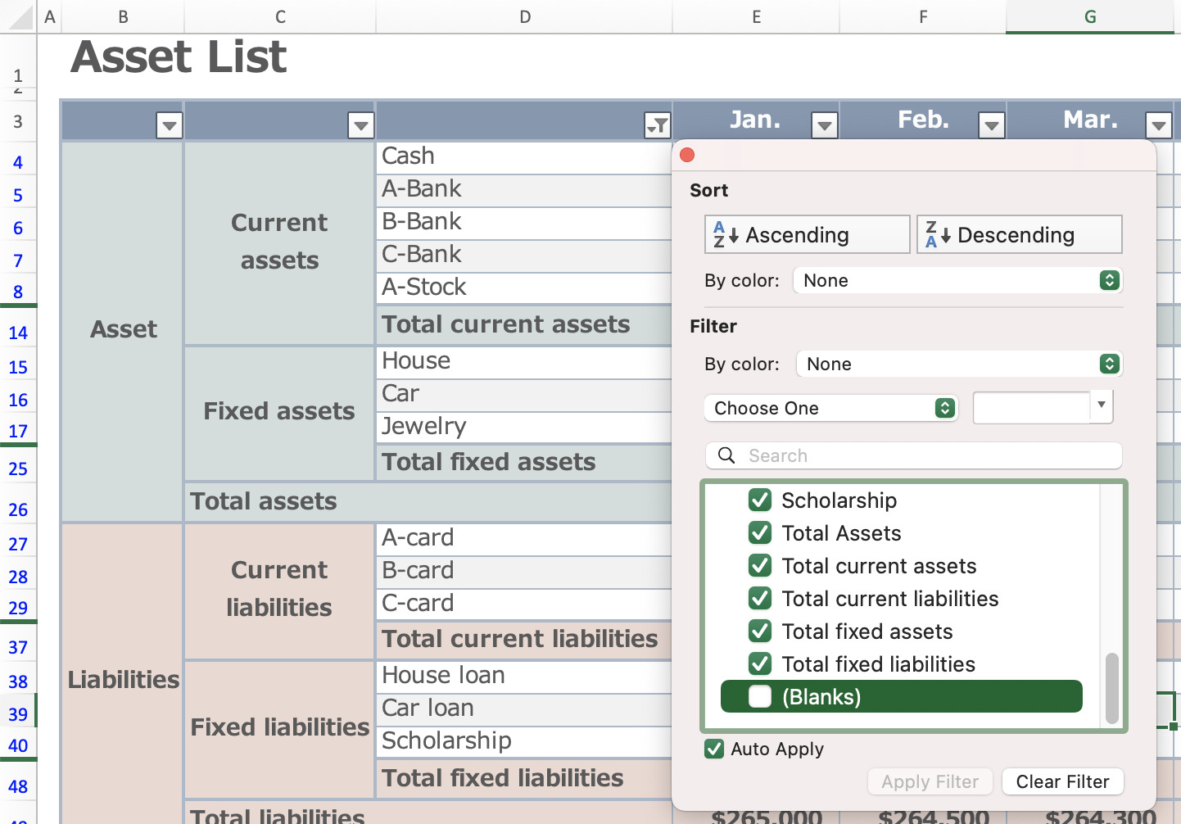Click the Search field in the filter panel

913,455
